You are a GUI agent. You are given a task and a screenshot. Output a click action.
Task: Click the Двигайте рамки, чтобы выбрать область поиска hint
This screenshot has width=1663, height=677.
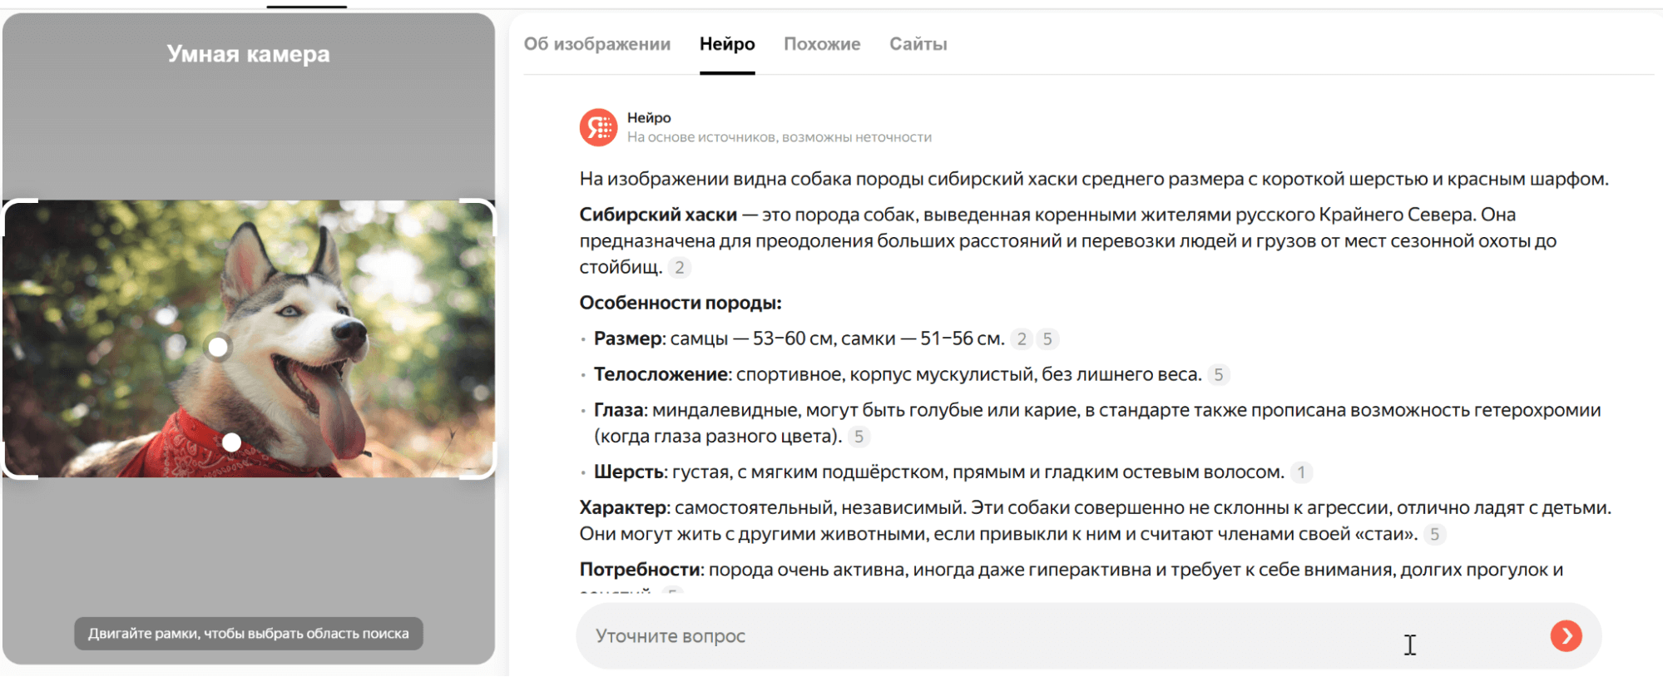(248, 634)
